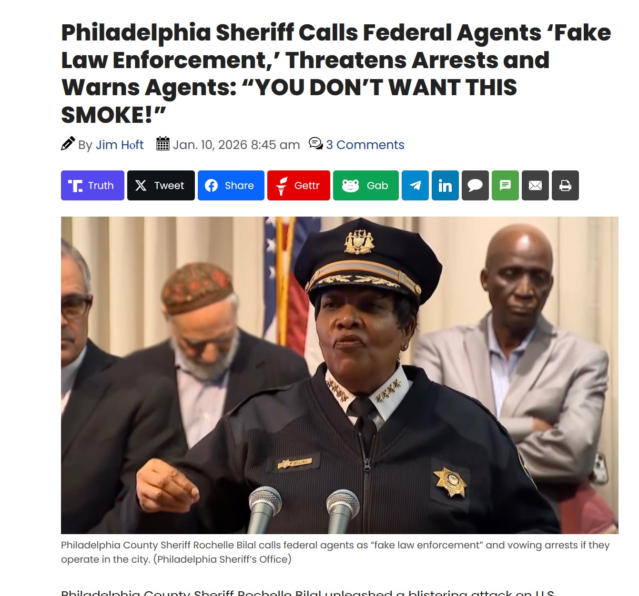Screen dimensions: 639x596
Task: Click the calendar date icon
Action: pos(163,143)
